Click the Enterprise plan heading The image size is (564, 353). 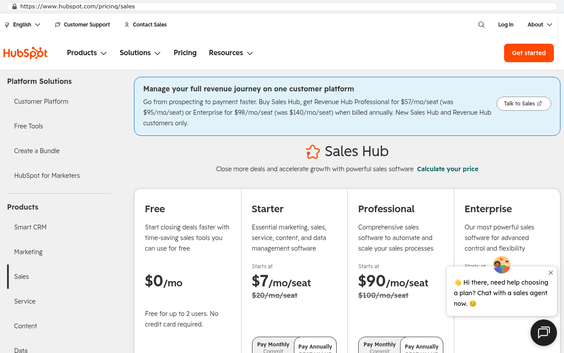(488, 209)
